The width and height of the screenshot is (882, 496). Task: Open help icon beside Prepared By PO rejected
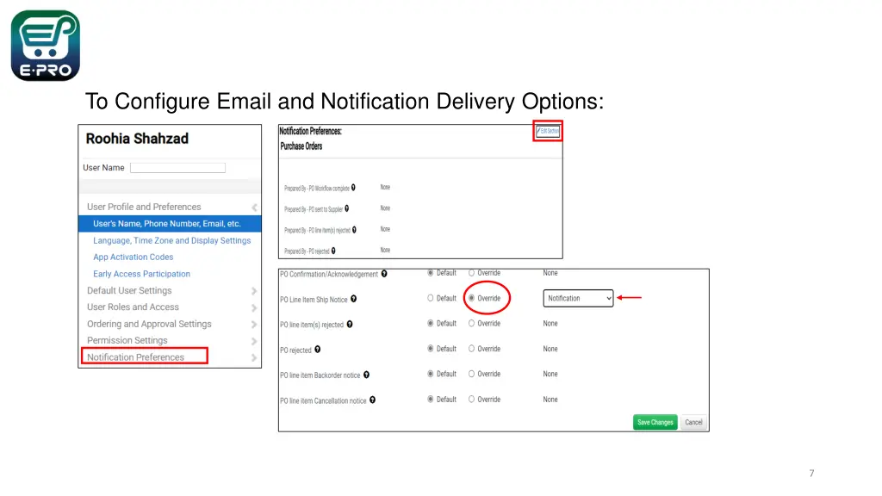click(x=333, y=251)
